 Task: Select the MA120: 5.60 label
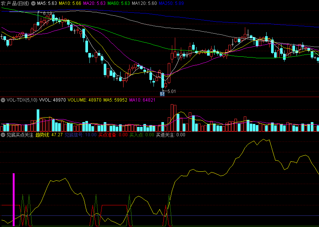click(x=144, y=3)
